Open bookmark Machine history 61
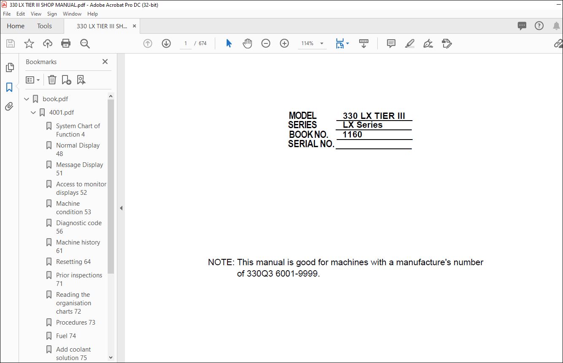The image size is (563, 363). [x=78, y=247]
